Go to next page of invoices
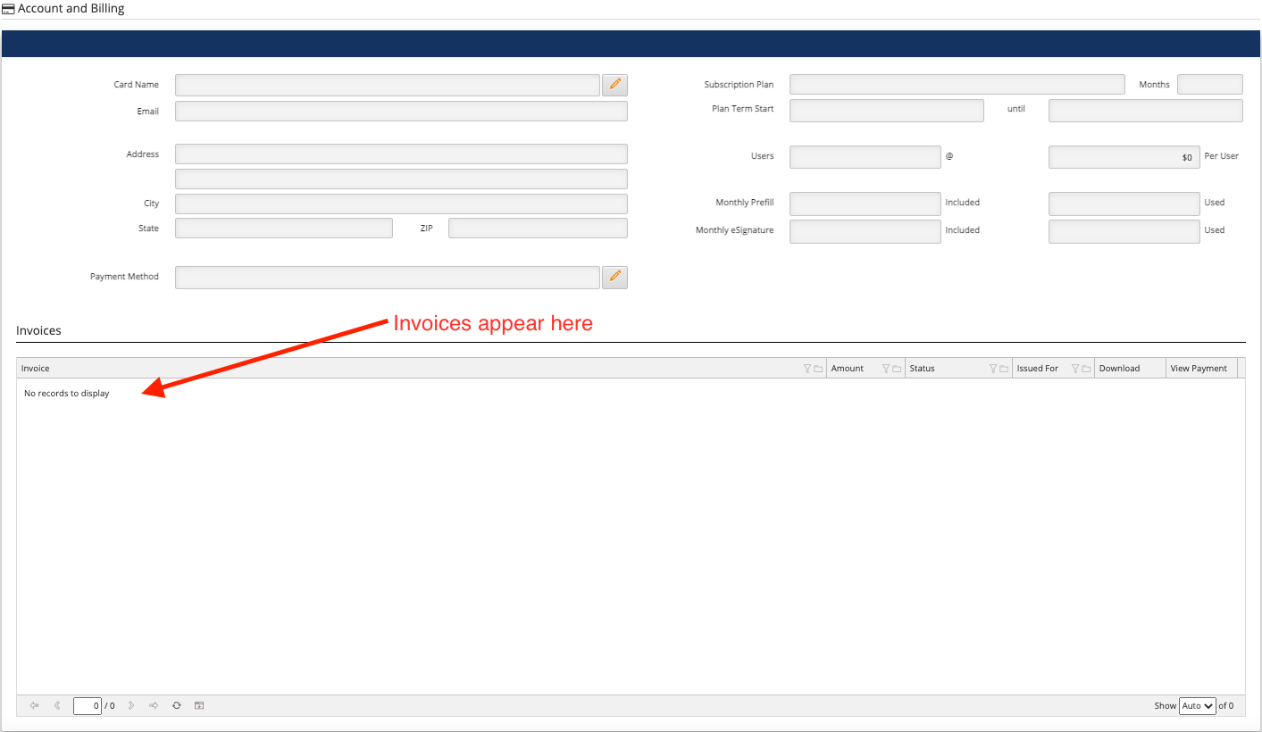This screenshot has height=732, width=1262. [x=131, y=705]
